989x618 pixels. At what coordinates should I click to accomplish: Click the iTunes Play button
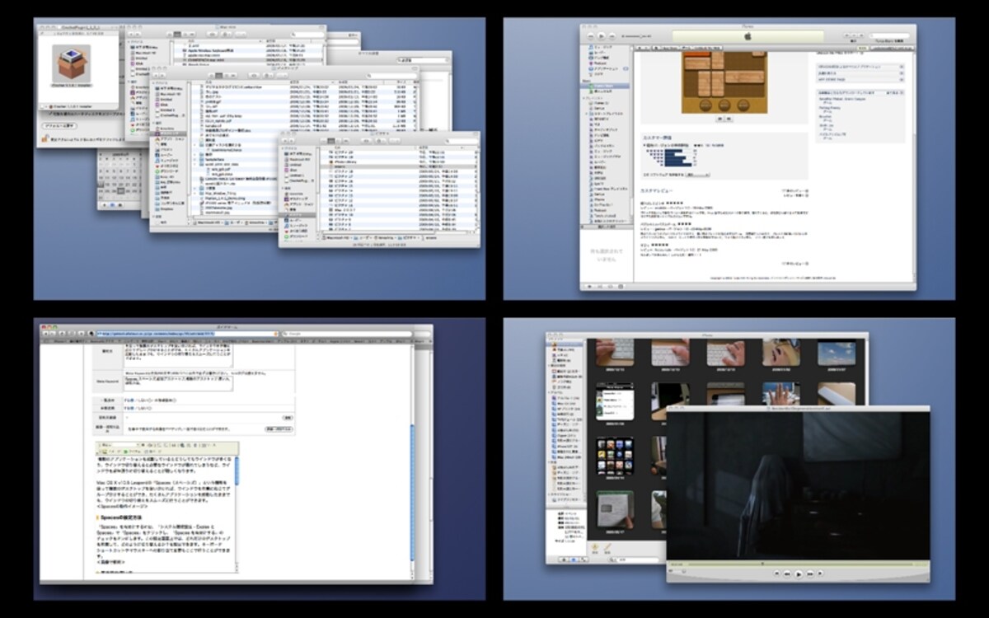602,36
